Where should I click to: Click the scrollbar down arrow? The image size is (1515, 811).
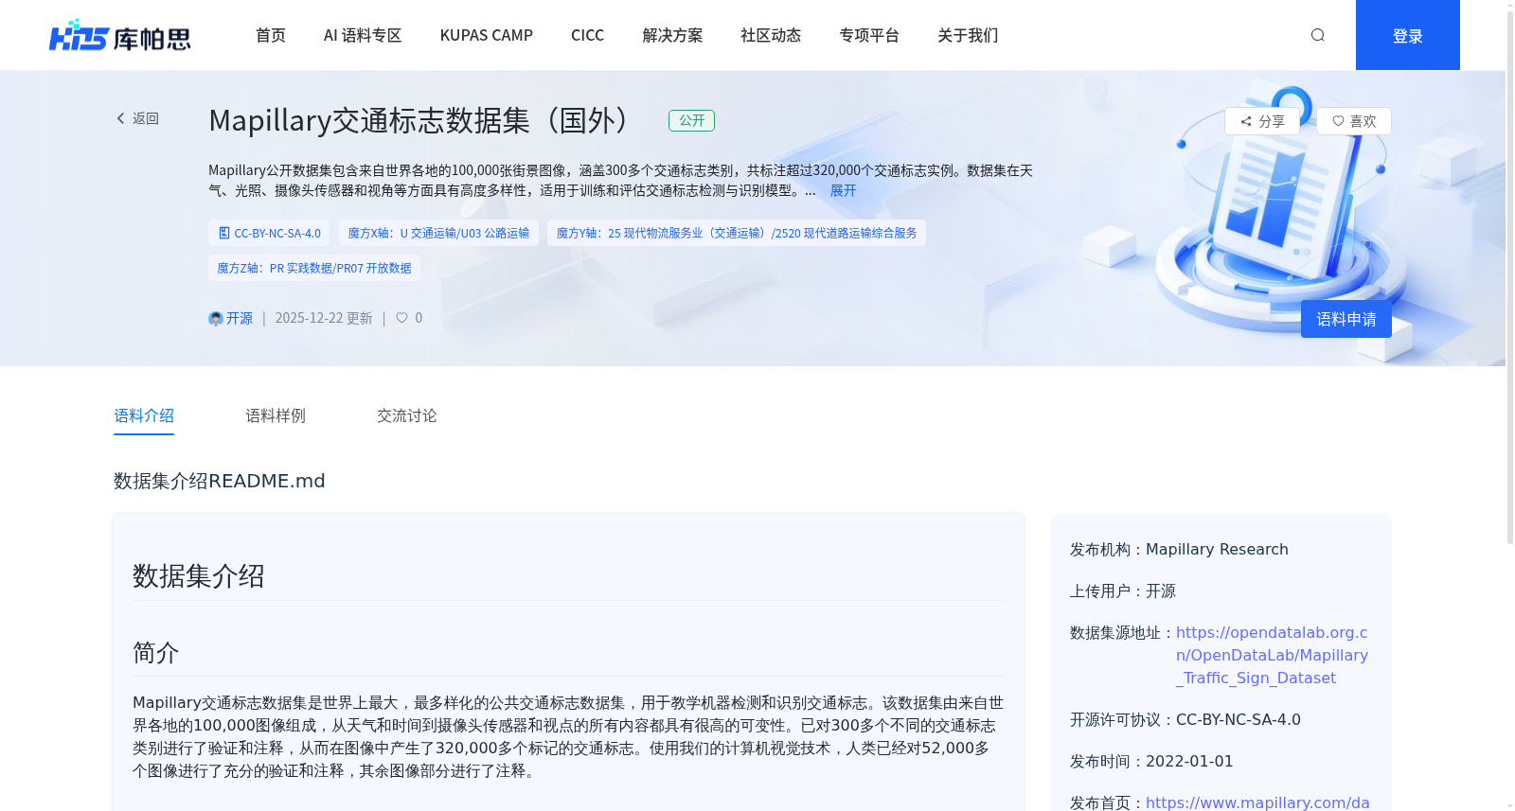[1510, 805]
